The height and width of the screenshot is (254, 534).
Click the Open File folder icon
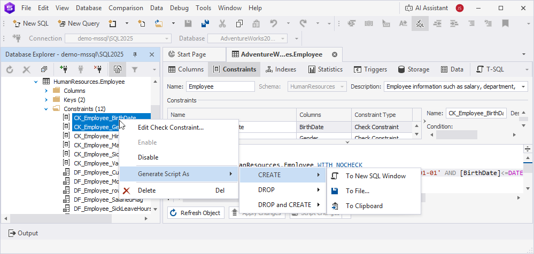click(158, 23)
